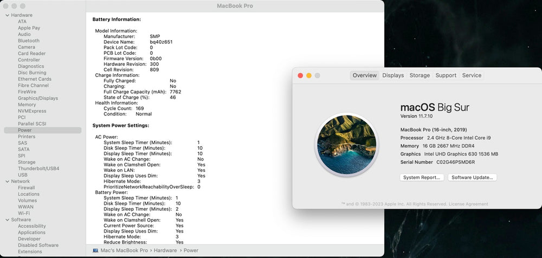Close the About This Mac window
This screenshot has width=542, height=258.
300,75
